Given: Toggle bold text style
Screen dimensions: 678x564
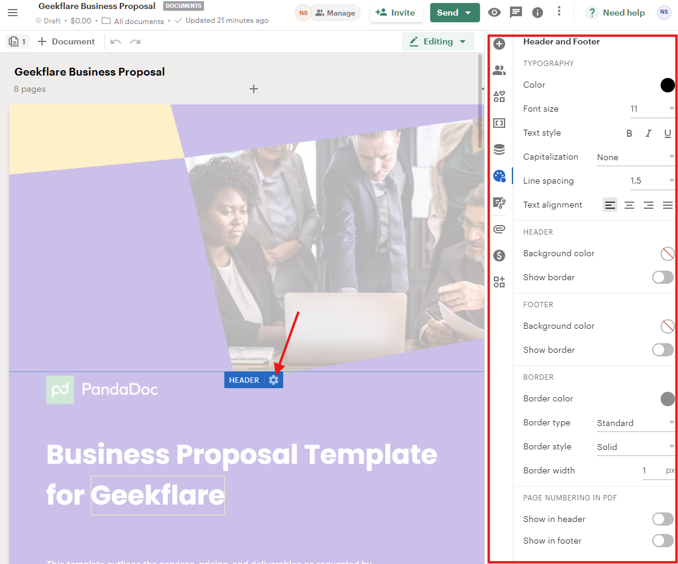Looking at the screenshot, I should tap(629, 133).
